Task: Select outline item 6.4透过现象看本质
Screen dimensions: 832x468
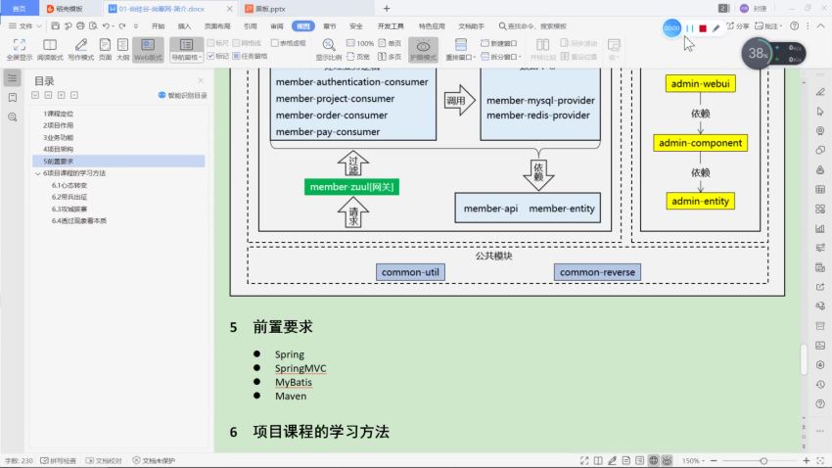Action: pyautogui.click(x=79, y=220)
